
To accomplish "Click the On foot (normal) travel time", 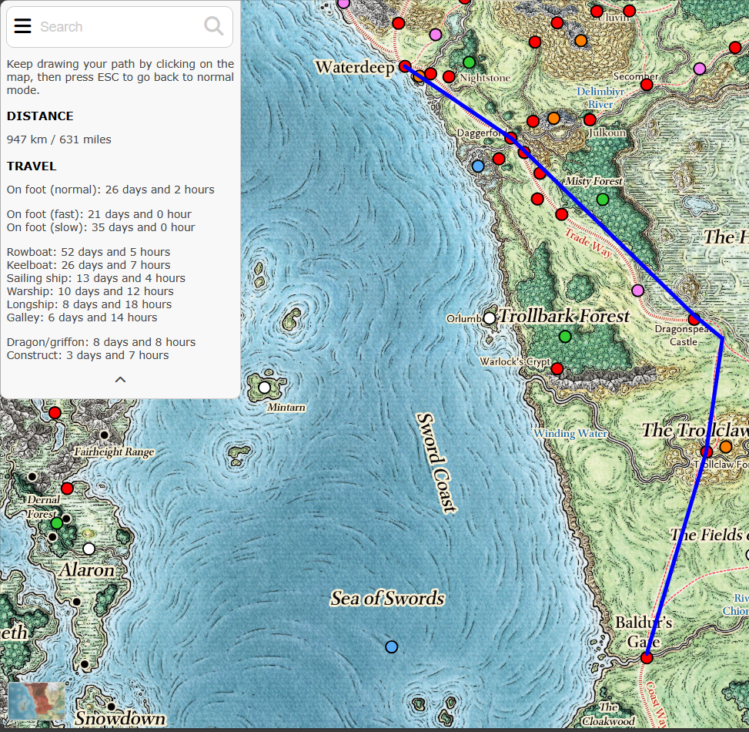I will click(x=110, y=190).
